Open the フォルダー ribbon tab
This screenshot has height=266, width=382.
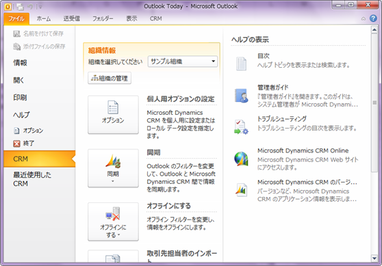103,18
